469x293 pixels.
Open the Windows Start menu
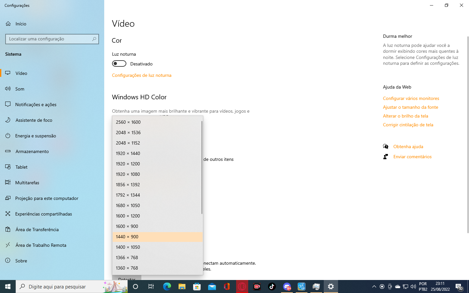pyautogui.click(x=8, y=286)
